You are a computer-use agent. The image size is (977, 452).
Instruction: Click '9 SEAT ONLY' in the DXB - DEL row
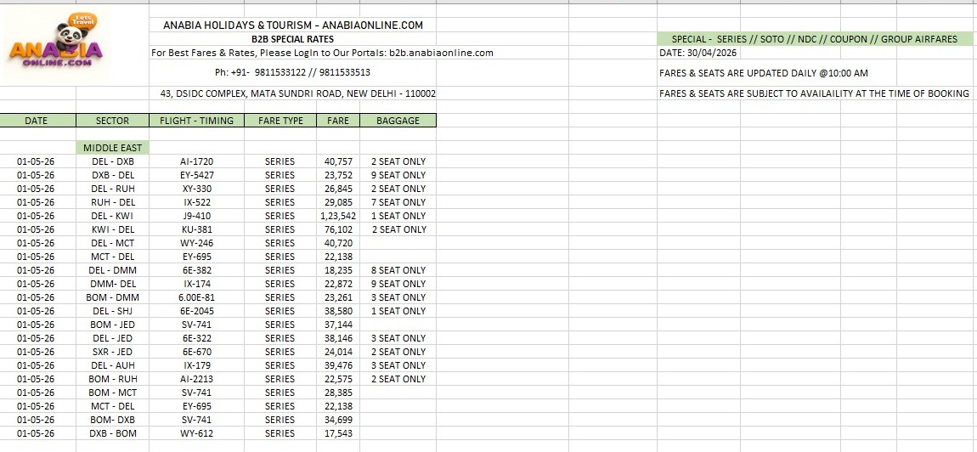click(x=398, y=175)
